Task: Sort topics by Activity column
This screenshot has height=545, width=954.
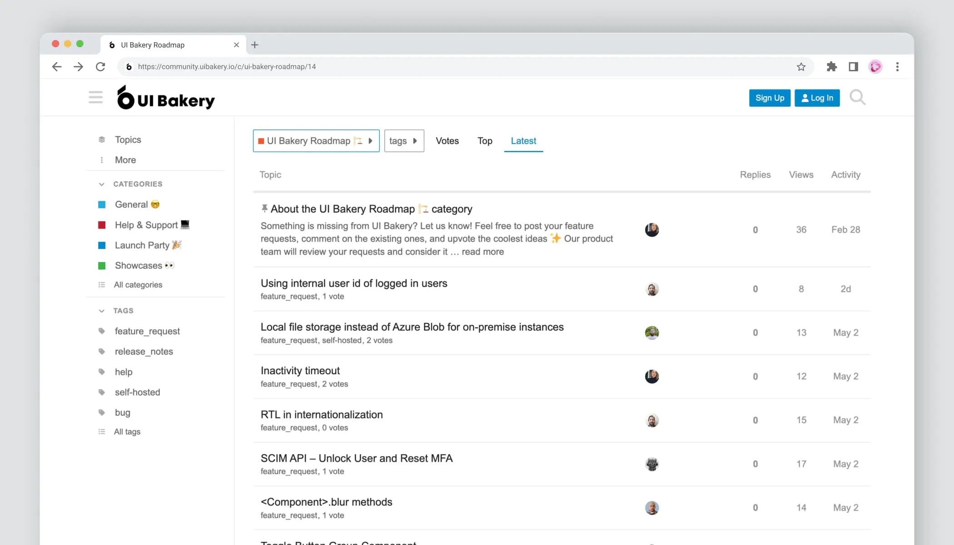Action: [845, 174]
